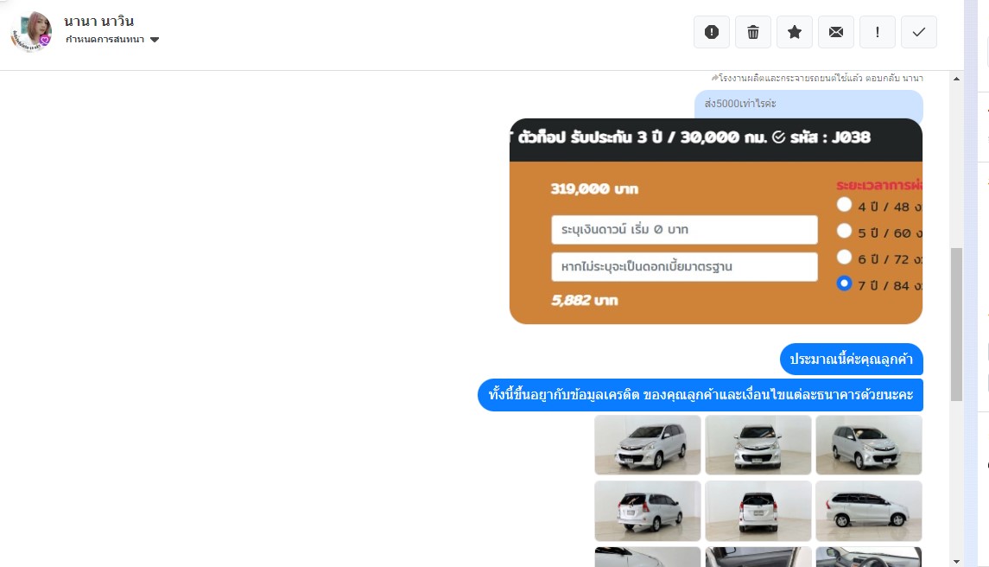Open the loan calculator image header with code J038
Screen dimensions: 989x567
(716, 137)
